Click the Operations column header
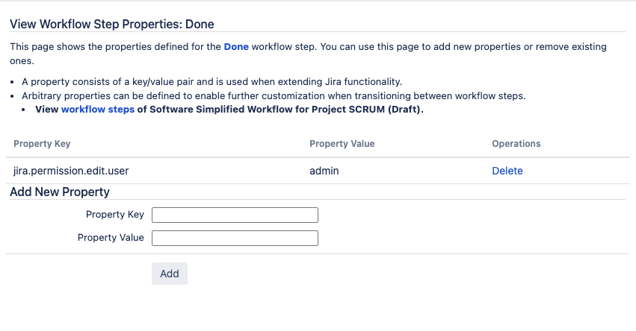 pos(516,143)
